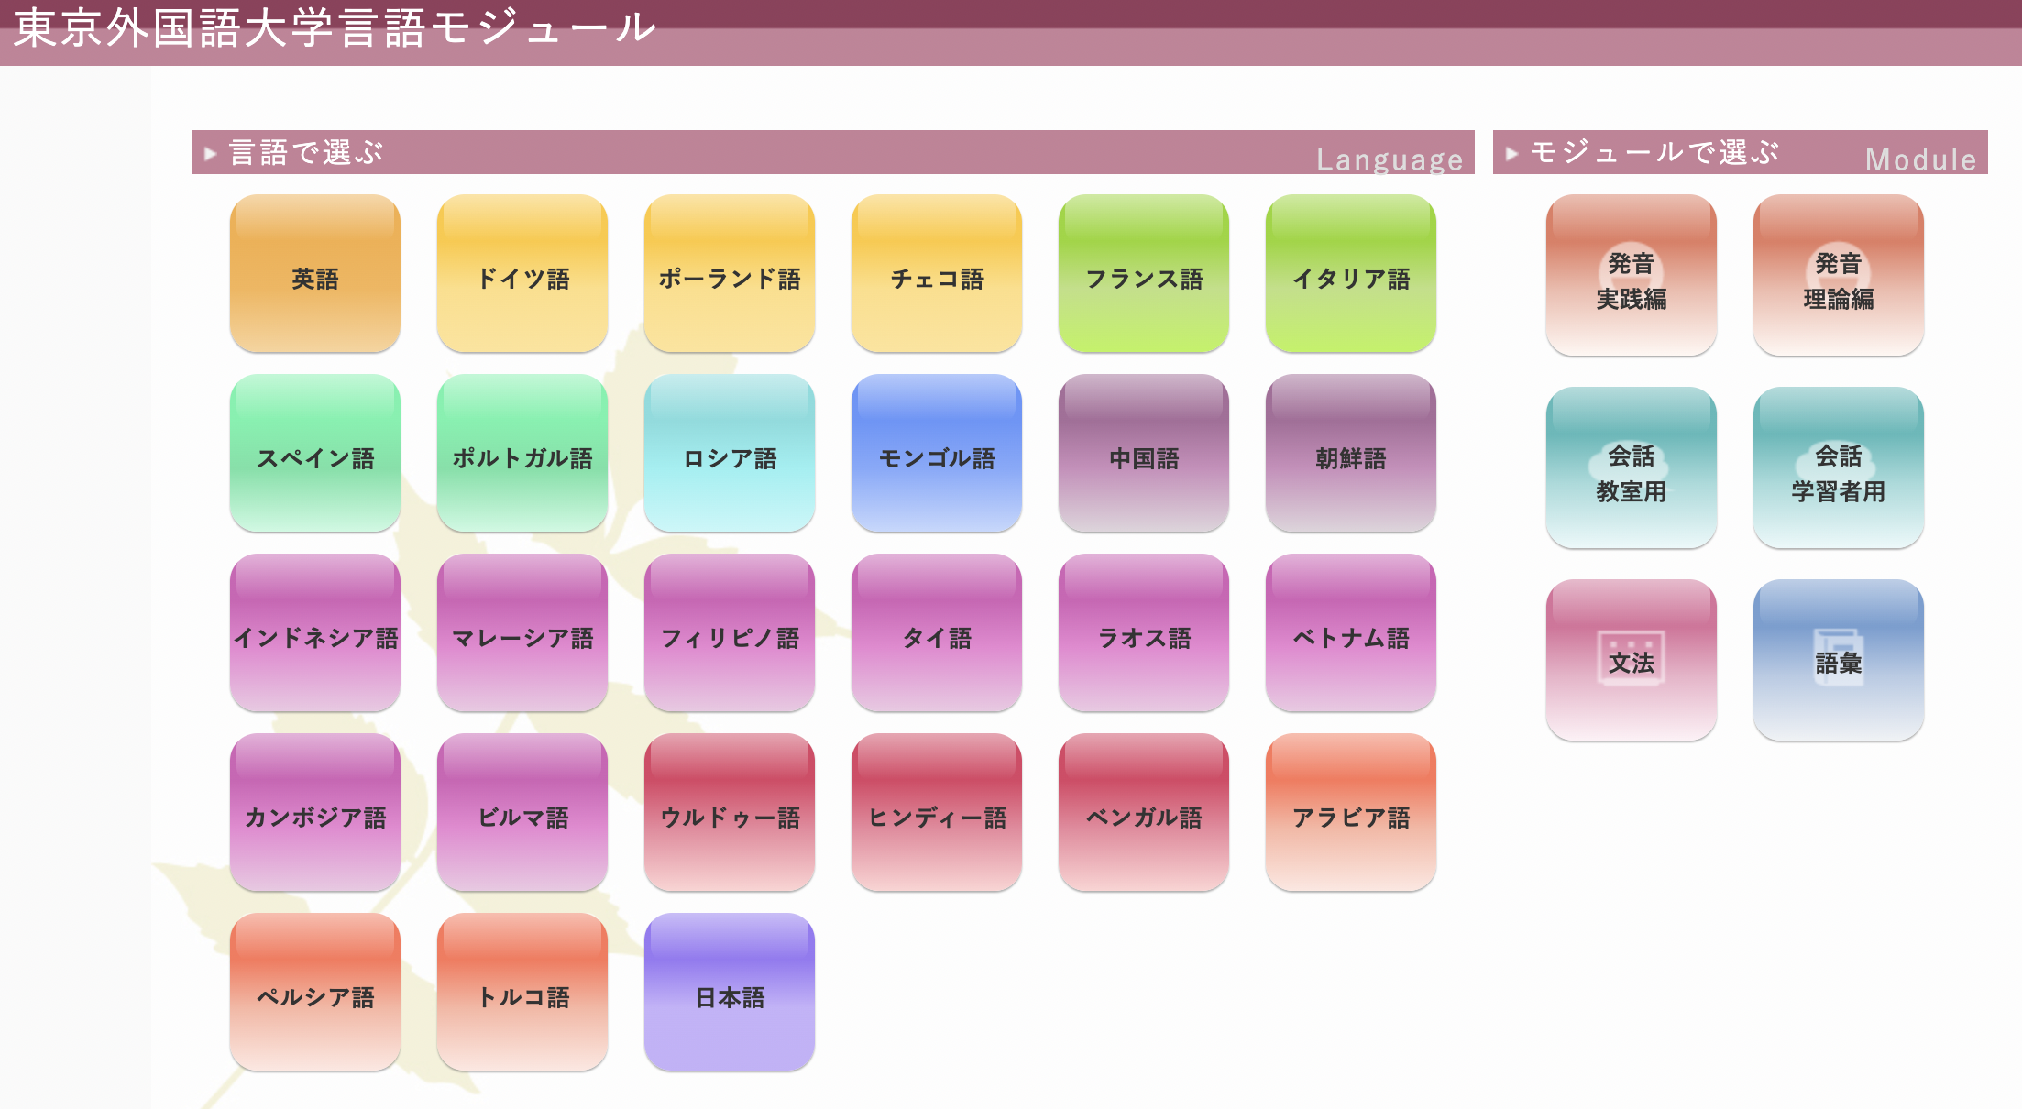Image resolution: width=2022 pixels, height=1109 pixels.
Task: Select the ドイツ語 language tile
Action: [x=522, y=273]
